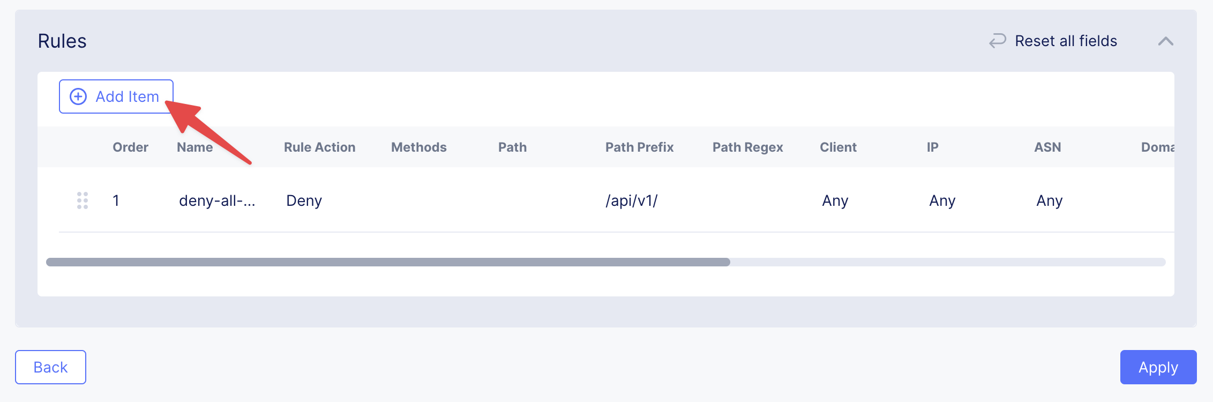The height and width of the screenshot is (402, 1213).
Task: Select the Rule Action column header
Action: (x=319, y=147)
